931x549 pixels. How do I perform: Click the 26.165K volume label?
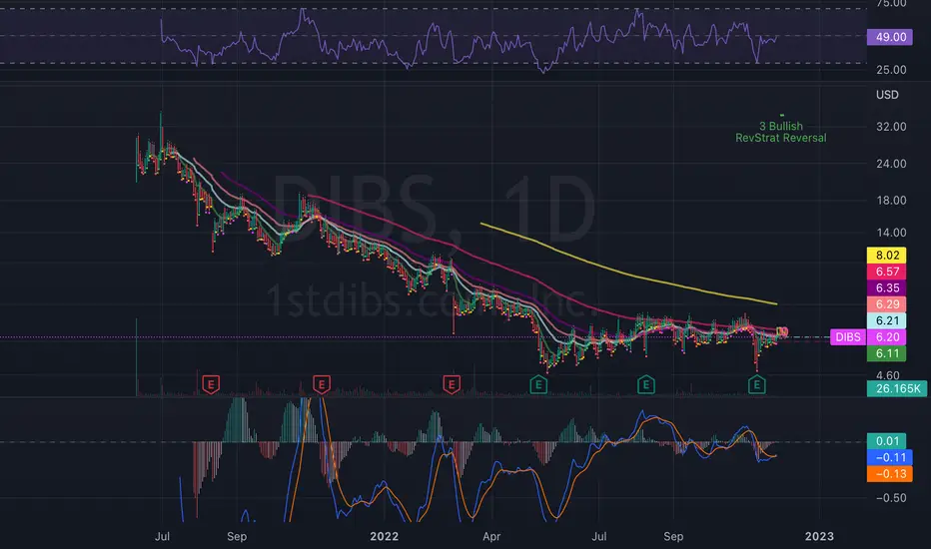pyautogui.click(x=897, y=388)
